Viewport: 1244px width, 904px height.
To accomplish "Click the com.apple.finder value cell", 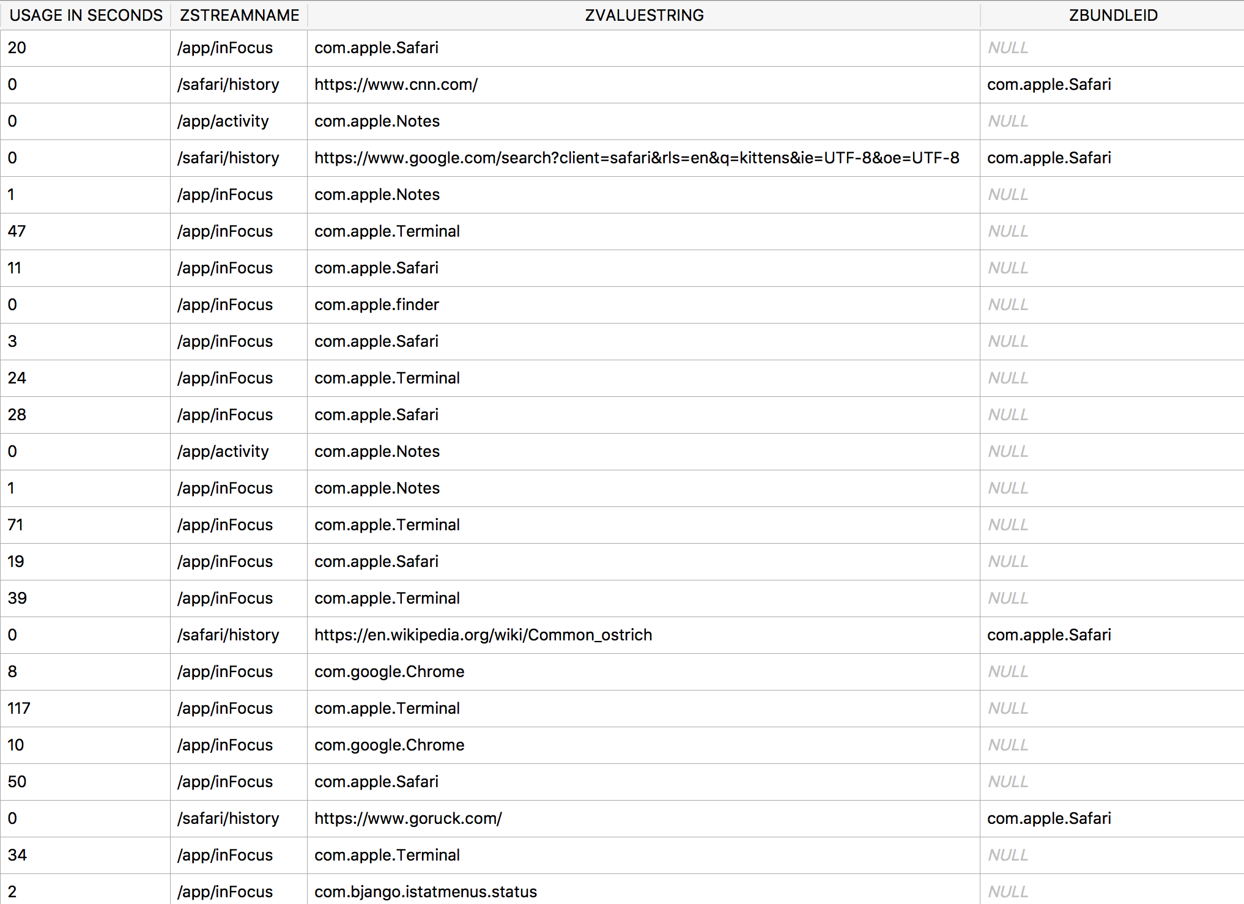I will [x=376, y=305].
